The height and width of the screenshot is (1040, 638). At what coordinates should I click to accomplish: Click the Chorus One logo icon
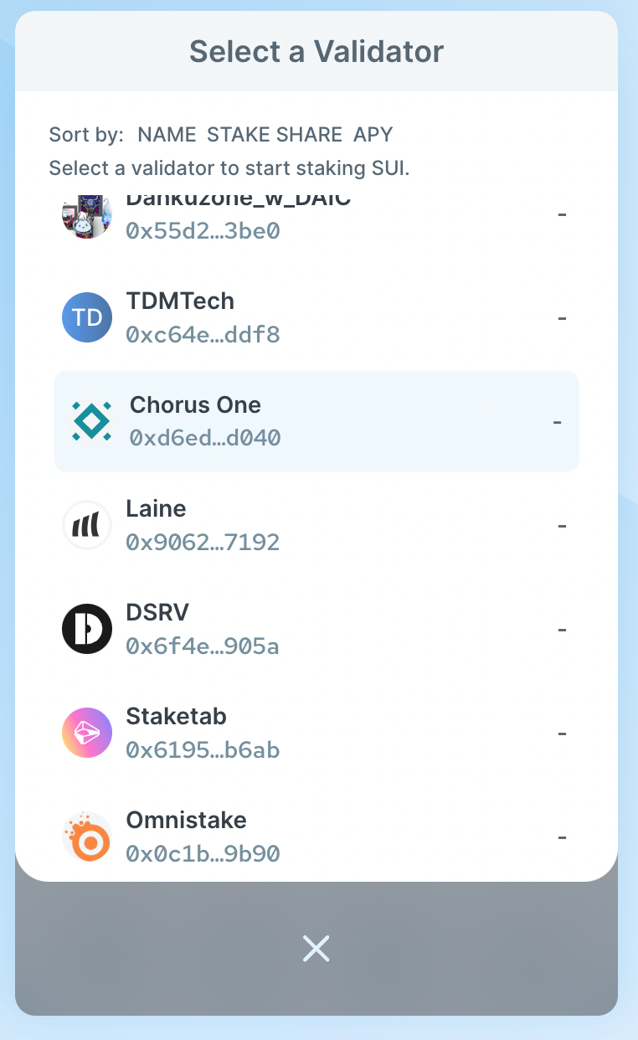point(90,421)
